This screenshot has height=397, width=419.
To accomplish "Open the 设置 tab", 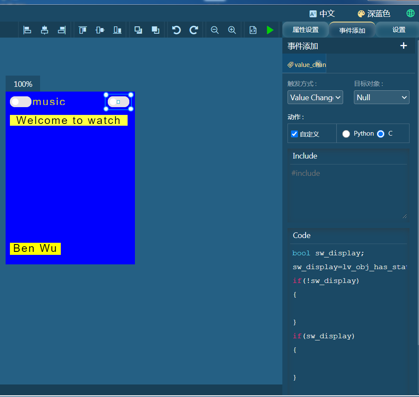I will point(398,30).
